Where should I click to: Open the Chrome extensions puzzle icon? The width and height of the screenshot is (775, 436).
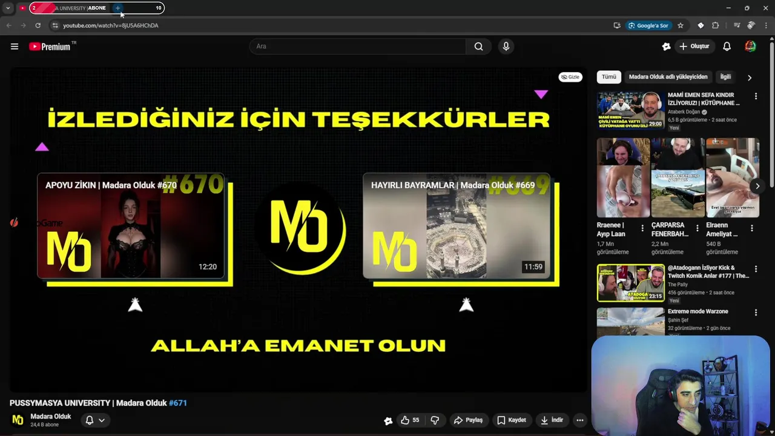(x=716, y=25)
